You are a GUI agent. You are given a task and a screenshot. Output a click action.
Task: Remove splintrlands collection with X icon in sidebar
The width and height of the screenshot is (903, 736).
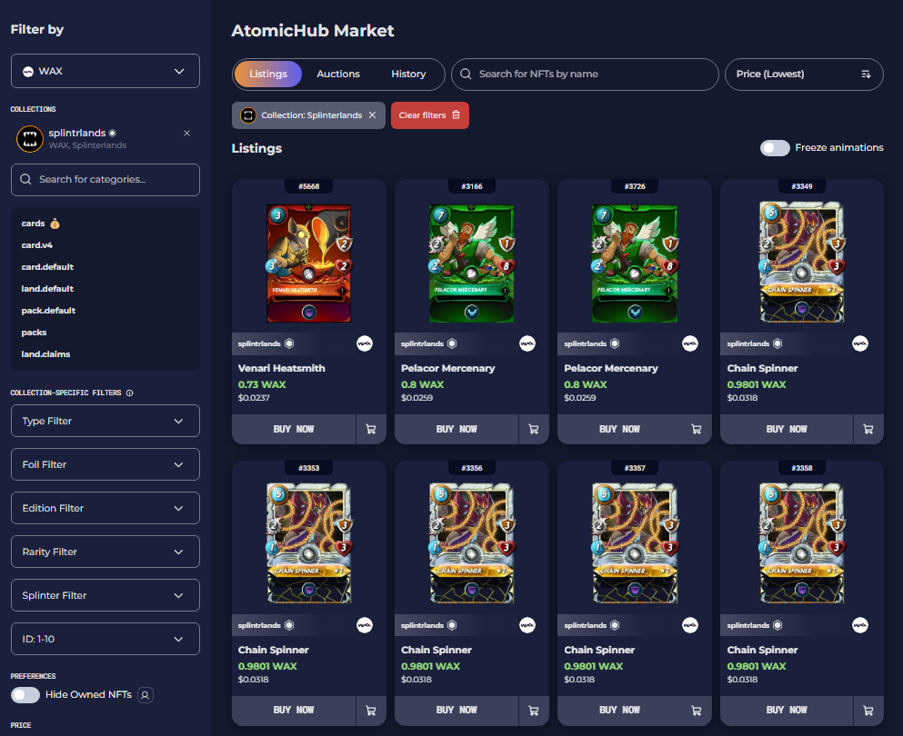click(186, 133)
